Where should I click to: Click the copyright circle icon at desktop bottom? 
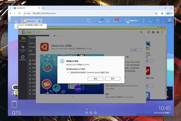87,113
